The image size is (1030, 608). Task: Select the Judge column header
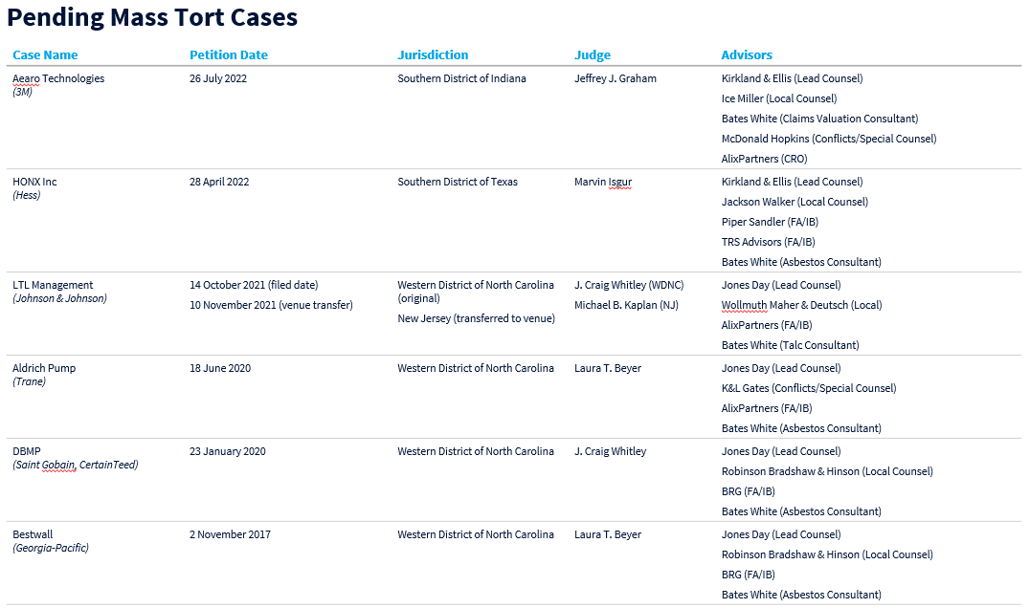(593, 55)
